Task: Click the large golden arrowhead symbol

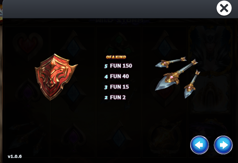Action: coord(176,75)
